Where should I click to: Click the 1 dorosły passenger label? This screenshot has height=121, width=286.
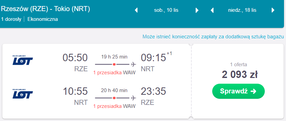[x=11, y=19]
